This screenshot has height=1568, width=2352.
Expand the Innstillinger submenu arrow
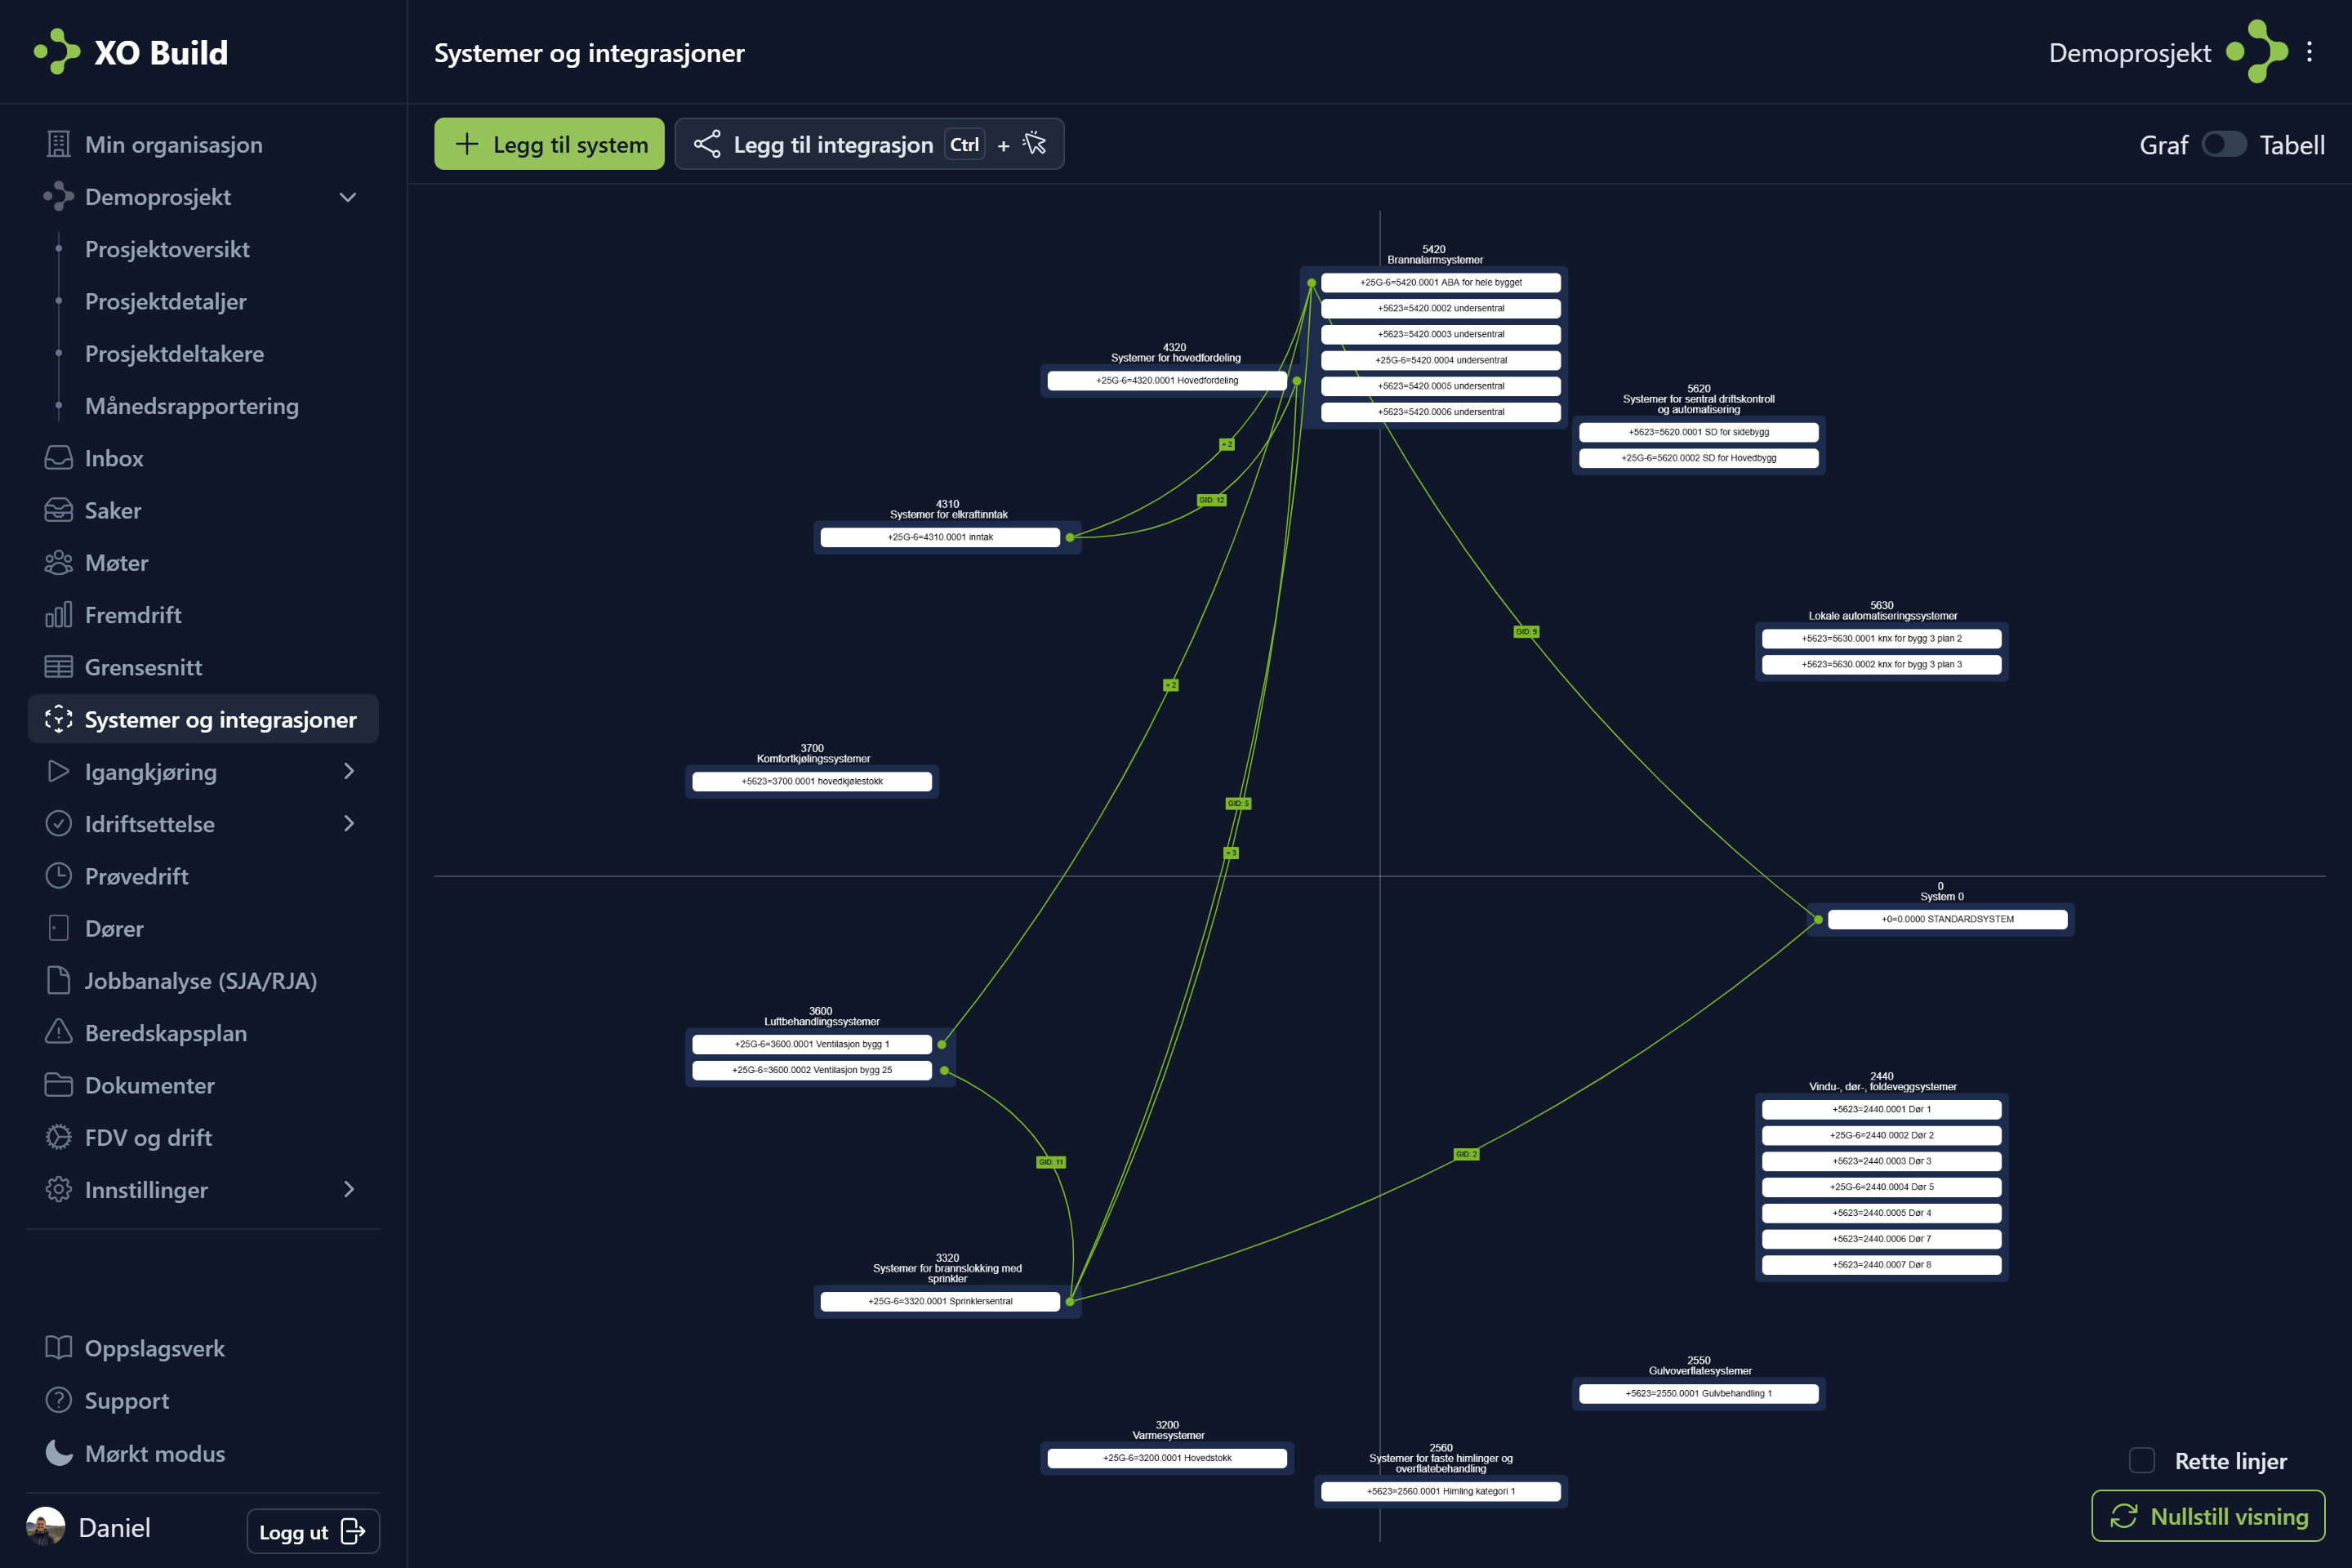348,1190
